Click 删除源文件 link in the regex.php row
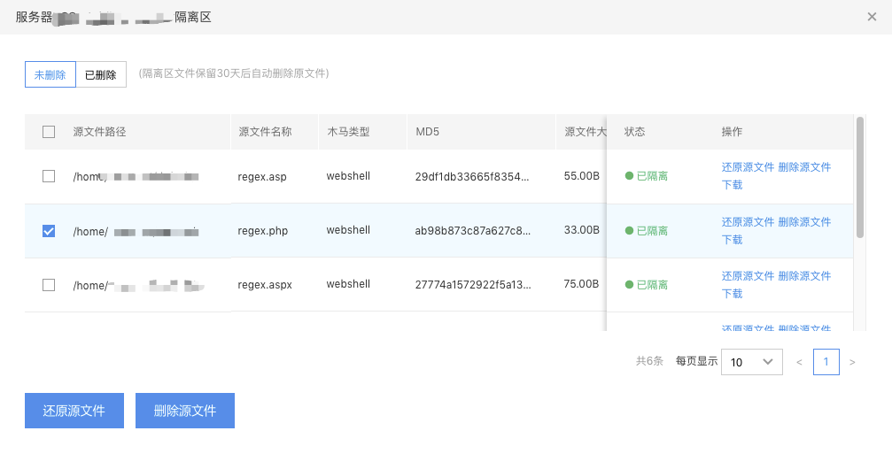 804,221
